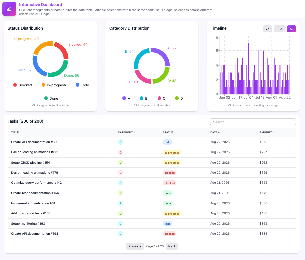Screen dimensions: 305x260
Task: Select category C pink donut segment
Action: click(141, 78)
